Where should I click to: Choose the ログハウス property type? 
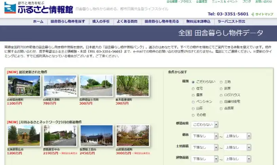[x=221, y=95]
